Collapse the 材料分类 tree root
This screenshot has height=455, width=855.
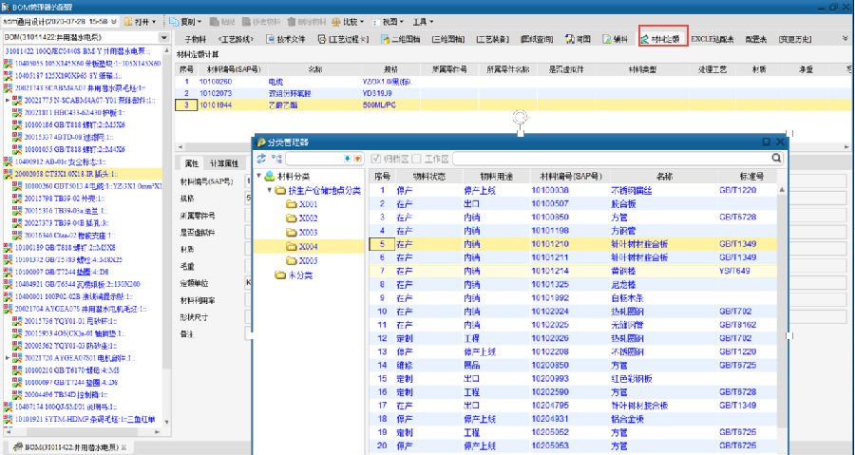[x=259, y=176]
